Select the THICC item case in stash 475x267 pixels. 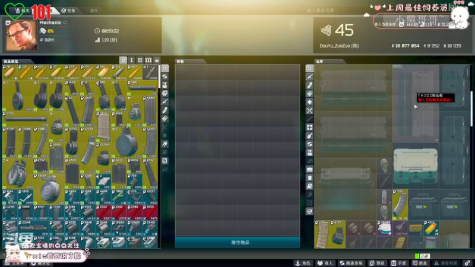pyautogui.click(x=415, y=103)
